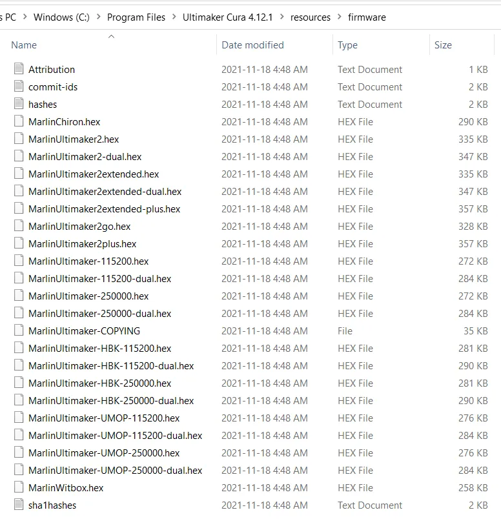Expand the chevron after Program Files in path
Viewport: 501px width, 519px height.
[174, 17]
